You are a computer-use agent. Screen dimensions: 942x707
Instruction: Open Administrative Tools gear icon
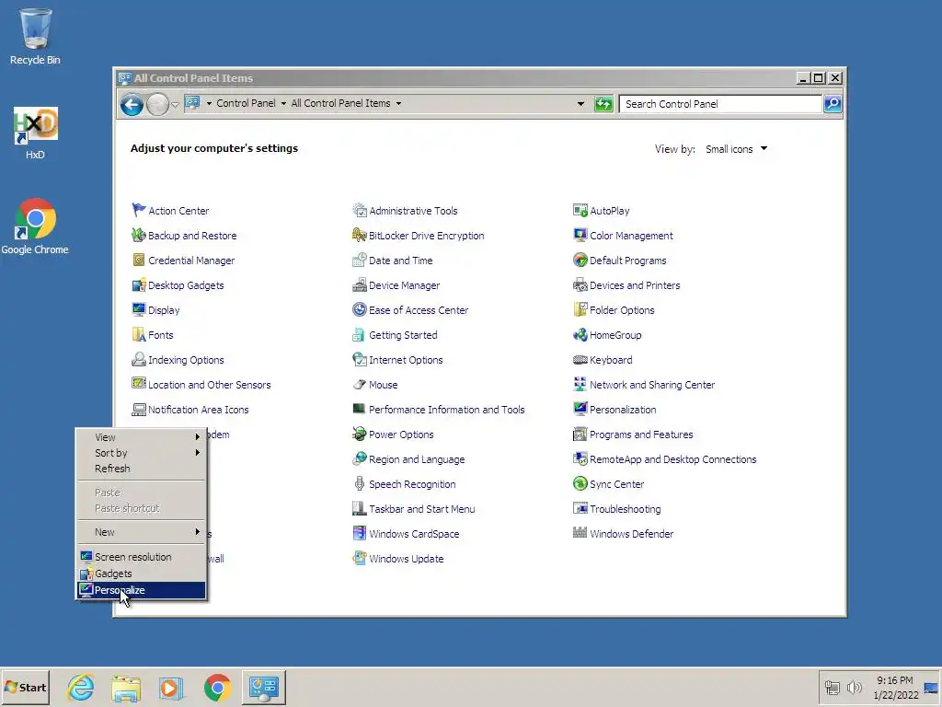click(x=360, y=211)
